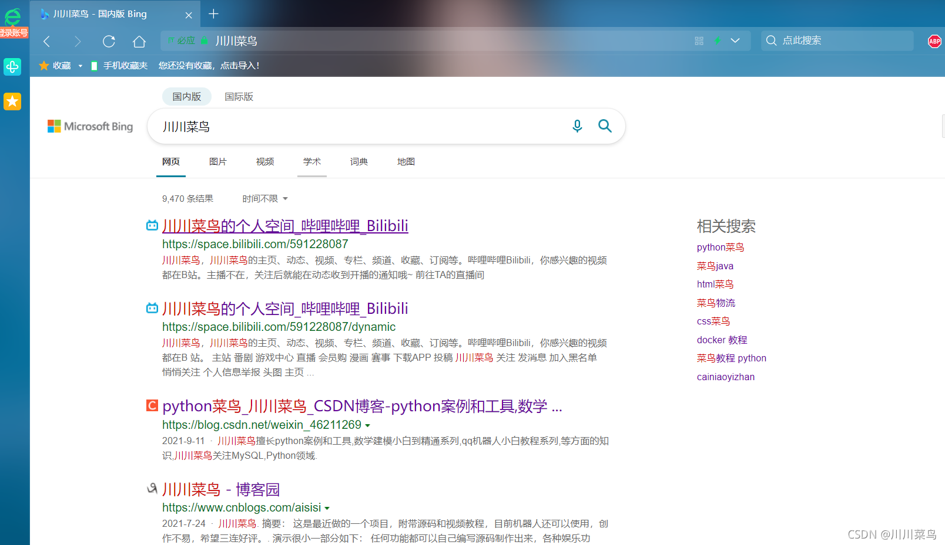
Task: Click the 360 browser logo in sidebar
Action: point(13,16)
